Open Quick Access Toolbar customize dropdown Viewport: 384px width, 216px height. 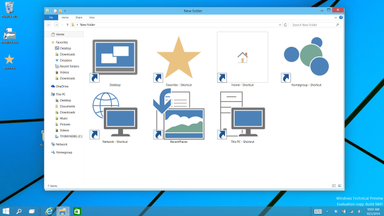click(65, 11)
